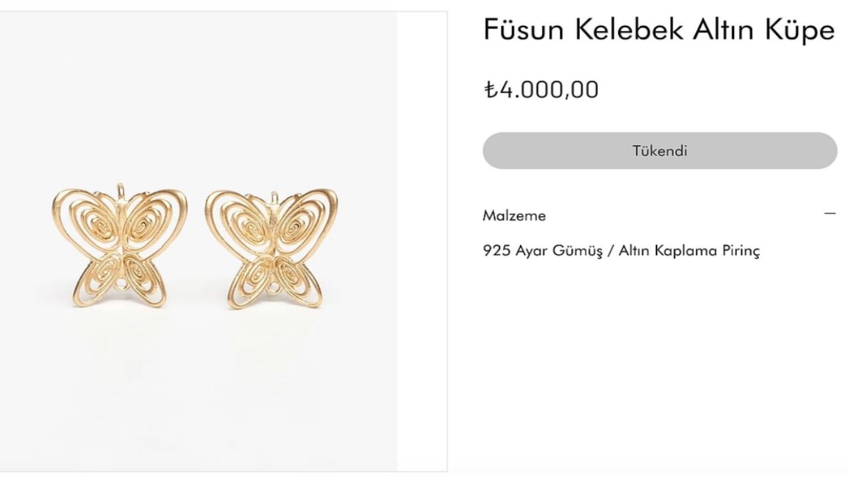Click the product title Füsun Kelebek Altın Küpe
This screenshot has height=477, width=849.
tap(659, 30)
